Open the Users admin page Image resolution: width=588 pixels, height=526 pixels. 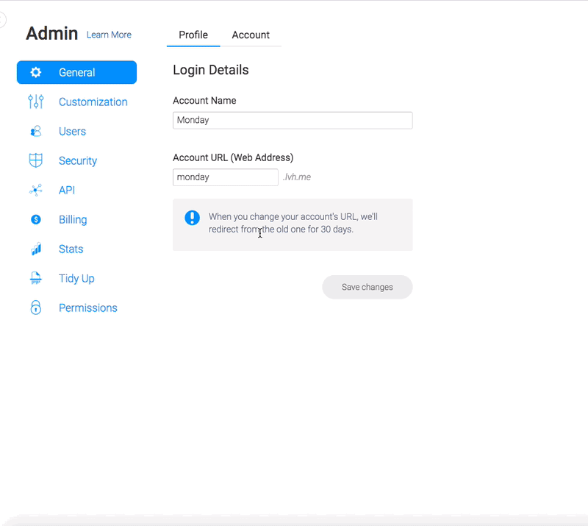pyautogui.click(x=72, y=131)
